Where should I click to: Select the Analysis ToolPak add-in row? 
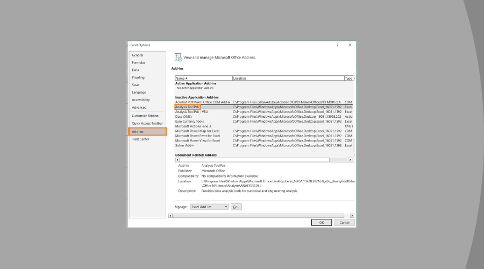click(264, 107)
